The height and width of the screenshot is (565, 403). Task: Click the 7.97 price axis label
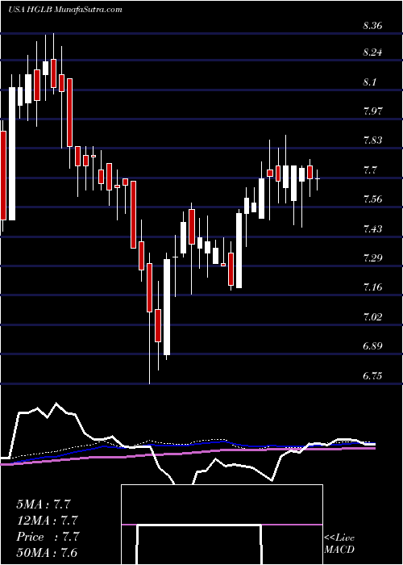click(372, 111)
